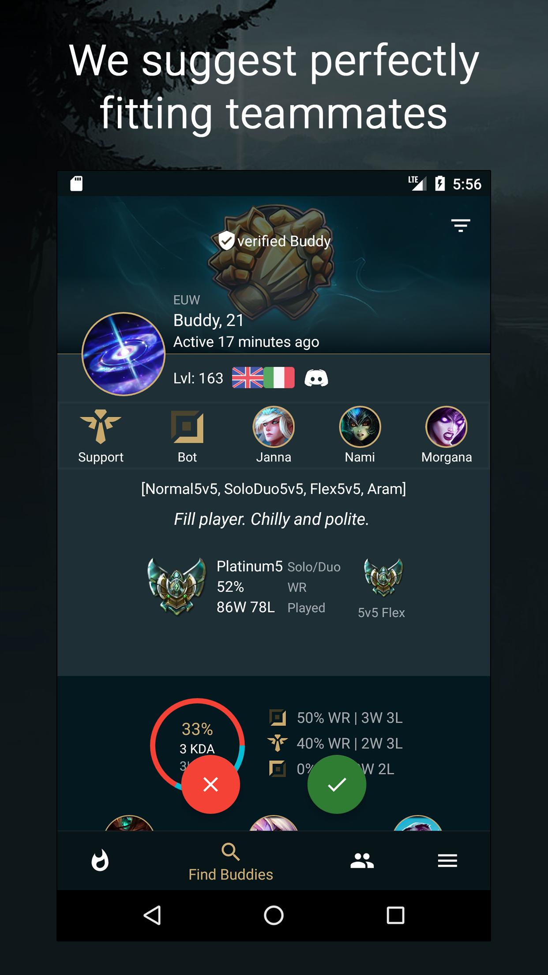Tap the verified Buddy shield badge

226,241
